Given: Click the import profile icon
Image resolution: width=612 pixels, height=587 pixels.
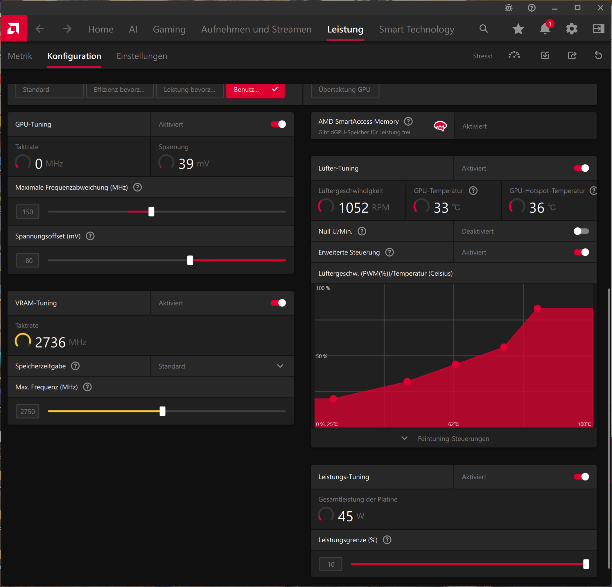Looking at the screenshot, I should pos(545,55).
